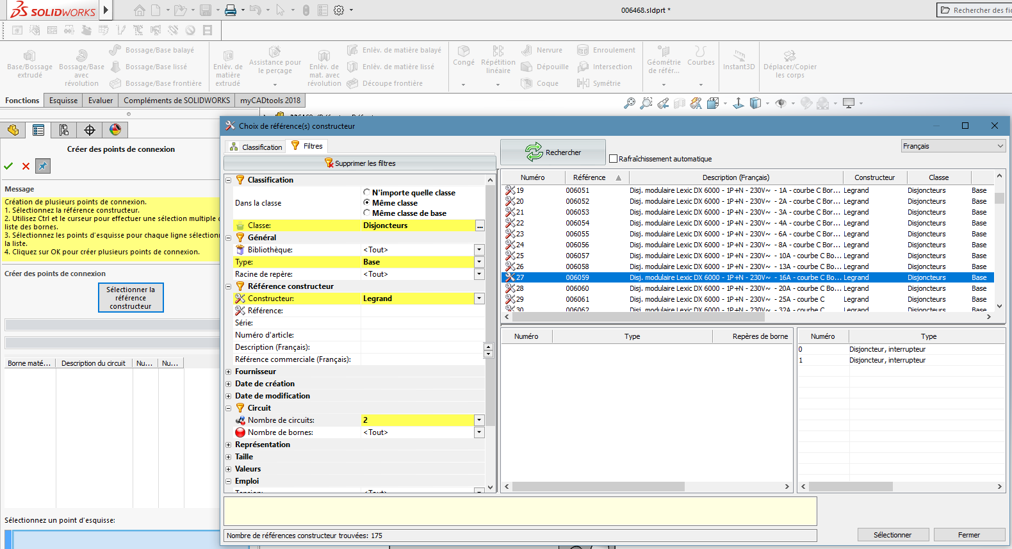Open the myCADtools 2018 tab
The height and width of the screenshot is (549, 1012).
[x=270, y=101]
